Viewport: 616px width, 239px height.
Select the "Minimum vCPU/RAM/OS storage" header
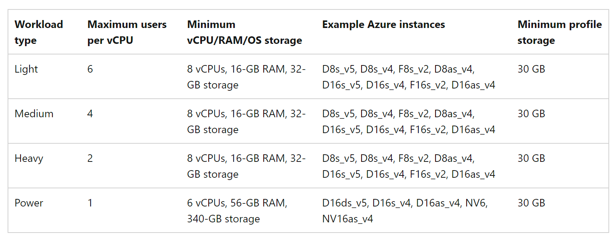click(244, 32)
